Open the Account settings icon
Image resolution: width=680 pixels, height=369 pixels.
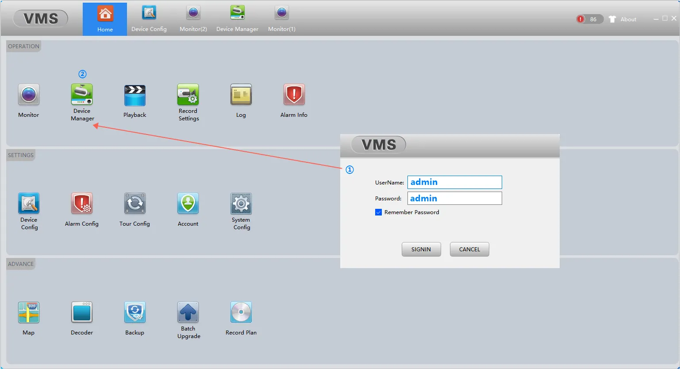188,204
